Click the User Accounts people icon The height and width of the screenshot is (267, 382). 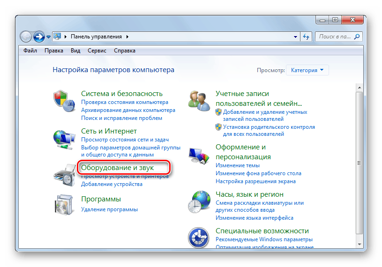click(199, 101)
